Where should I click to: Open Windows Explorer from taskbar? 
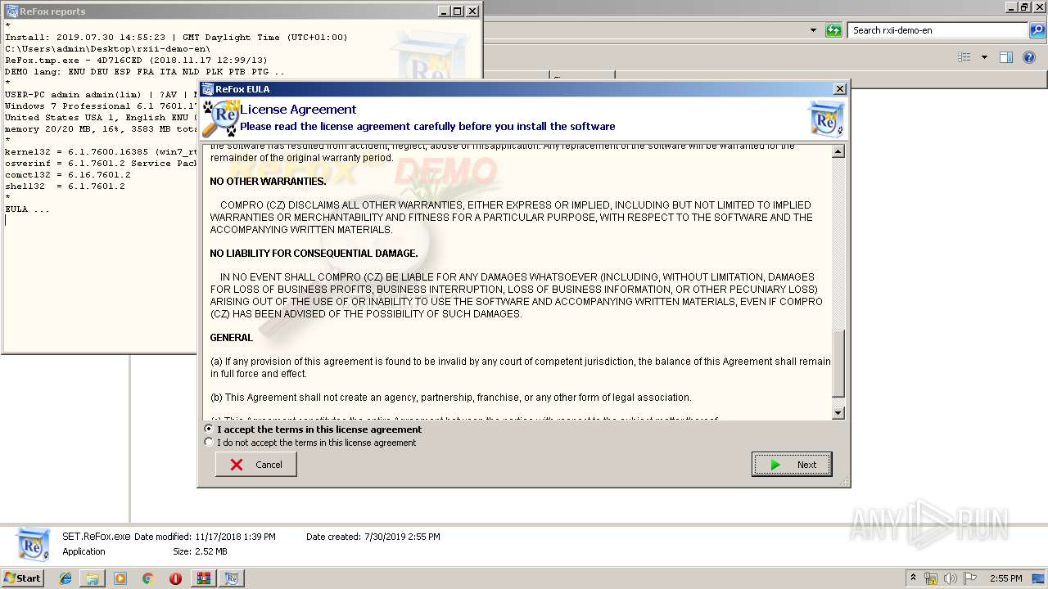point(93,578)
